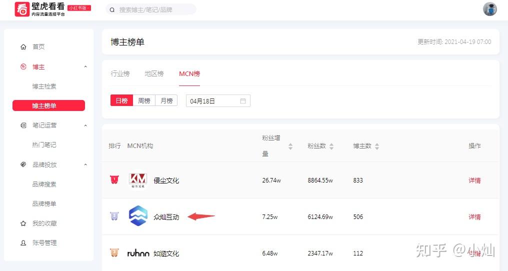Select the MCN榜 tab
Screen dimensions: 508x271
tap(189, 74)
